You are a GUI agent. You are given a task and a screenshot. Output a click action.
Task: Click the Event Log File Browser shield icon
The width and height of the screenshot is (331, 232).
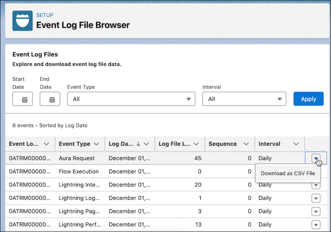pos(22,21)
